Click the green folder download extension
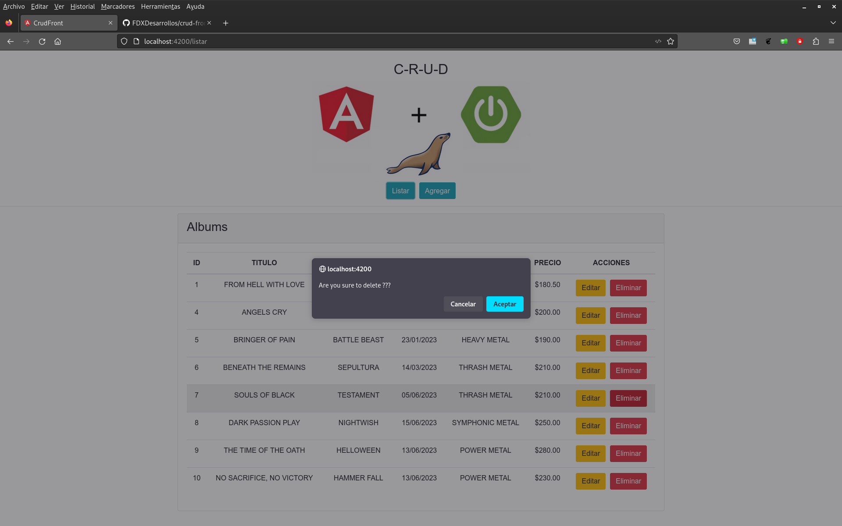Image resolution: width=842 pixels, height=526 pixels. pos(784,41)
